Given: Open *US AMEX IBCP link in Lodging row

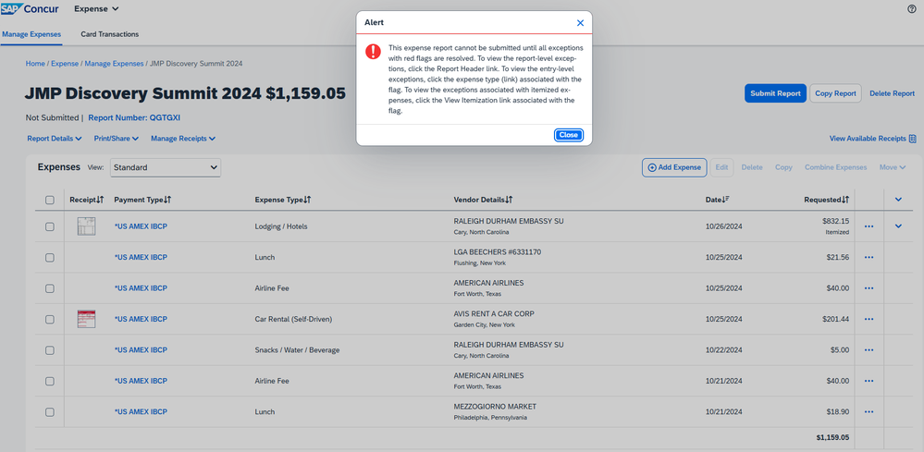Looking at the screenshot, I should pos(141,226).
